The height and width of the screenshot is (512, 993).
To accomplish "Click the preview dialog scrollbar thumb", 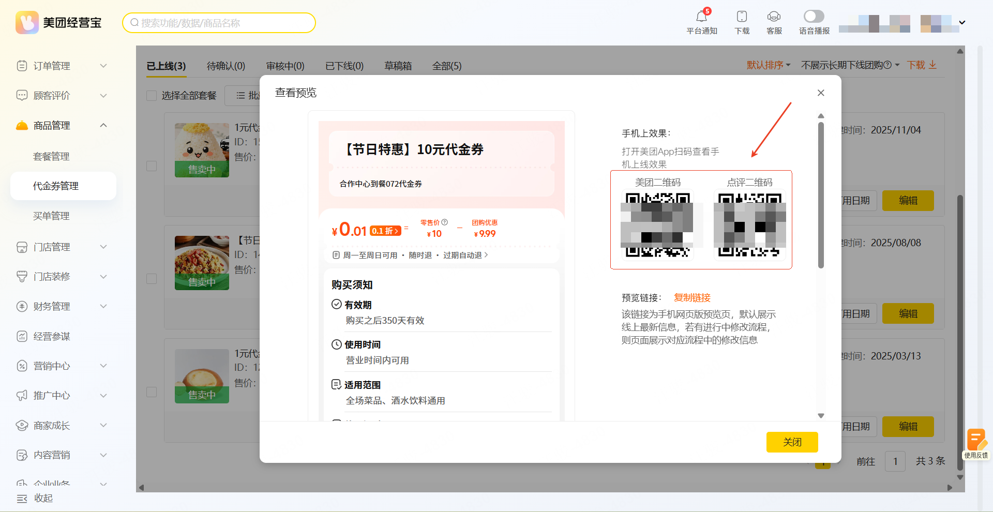I will coord(821,195).
